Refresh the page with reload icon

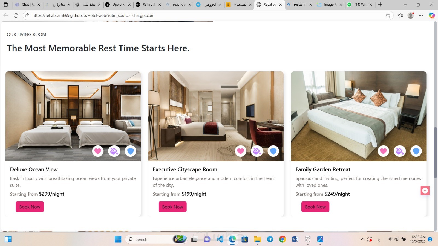click(16, 16)
